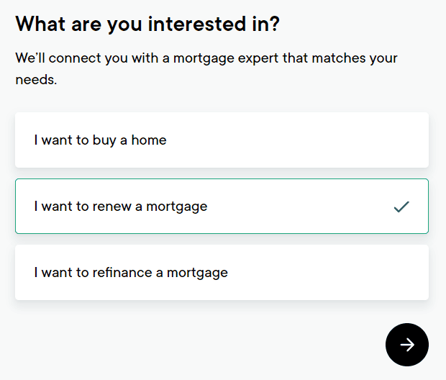Choose the last interest option in the list
The height and width of the screenshot is (380, 446).
pos(222,273)
